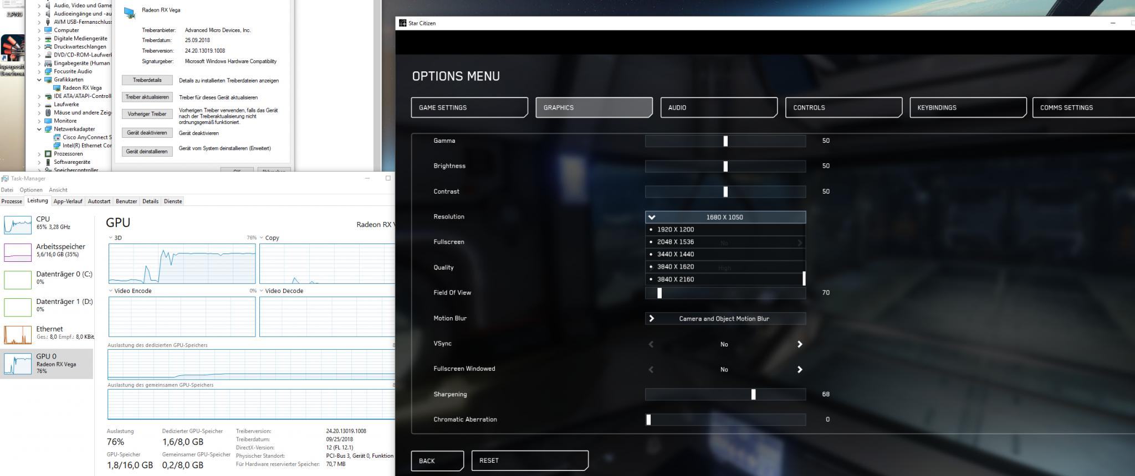1135x476 pixels.
Task: Click the Star Citizen window title icon
Action: (402, 23)
